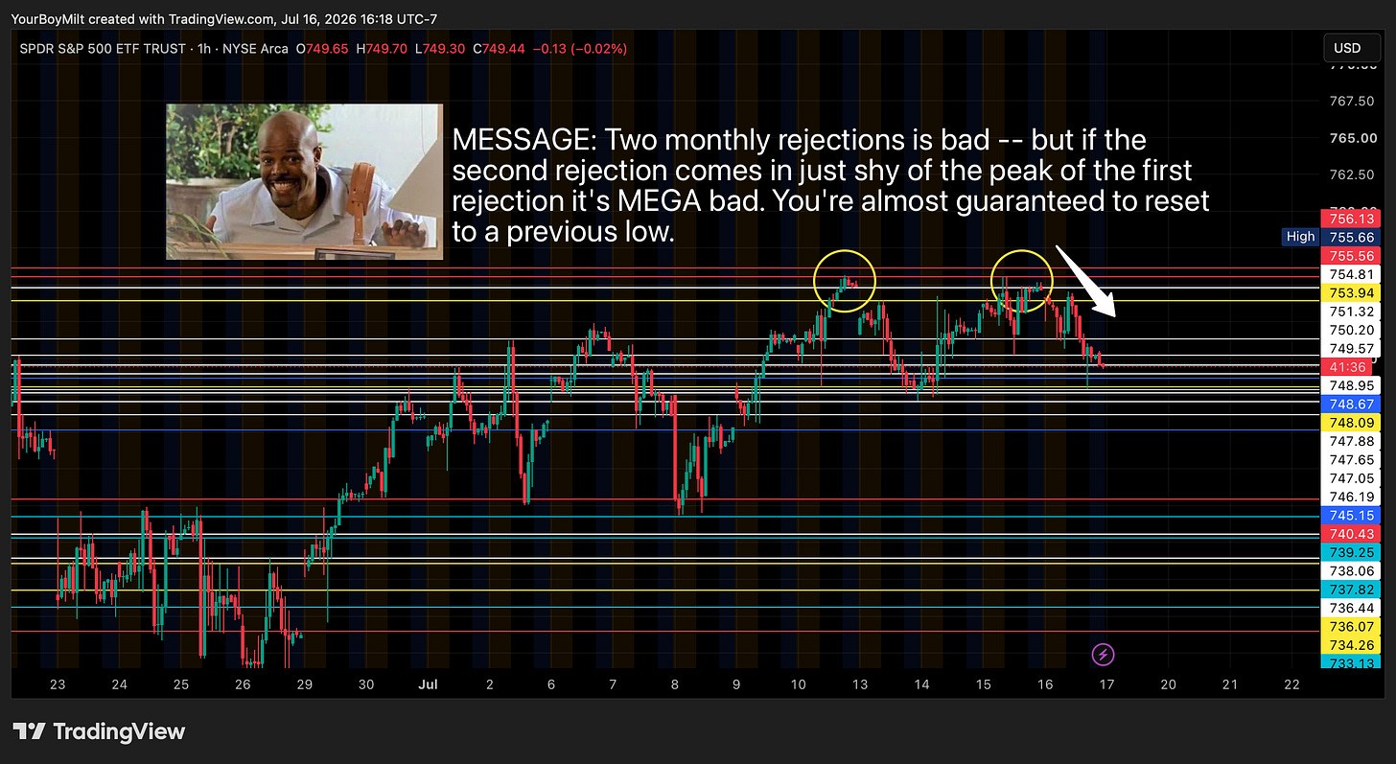Click date 22 on the time axis
The width and height of the screenshot is (1396, 764).
pyautogui.click(x=1291, y=684)
